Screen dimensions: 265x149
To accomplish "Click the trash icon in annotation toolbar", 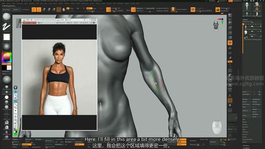I will 16,117.
